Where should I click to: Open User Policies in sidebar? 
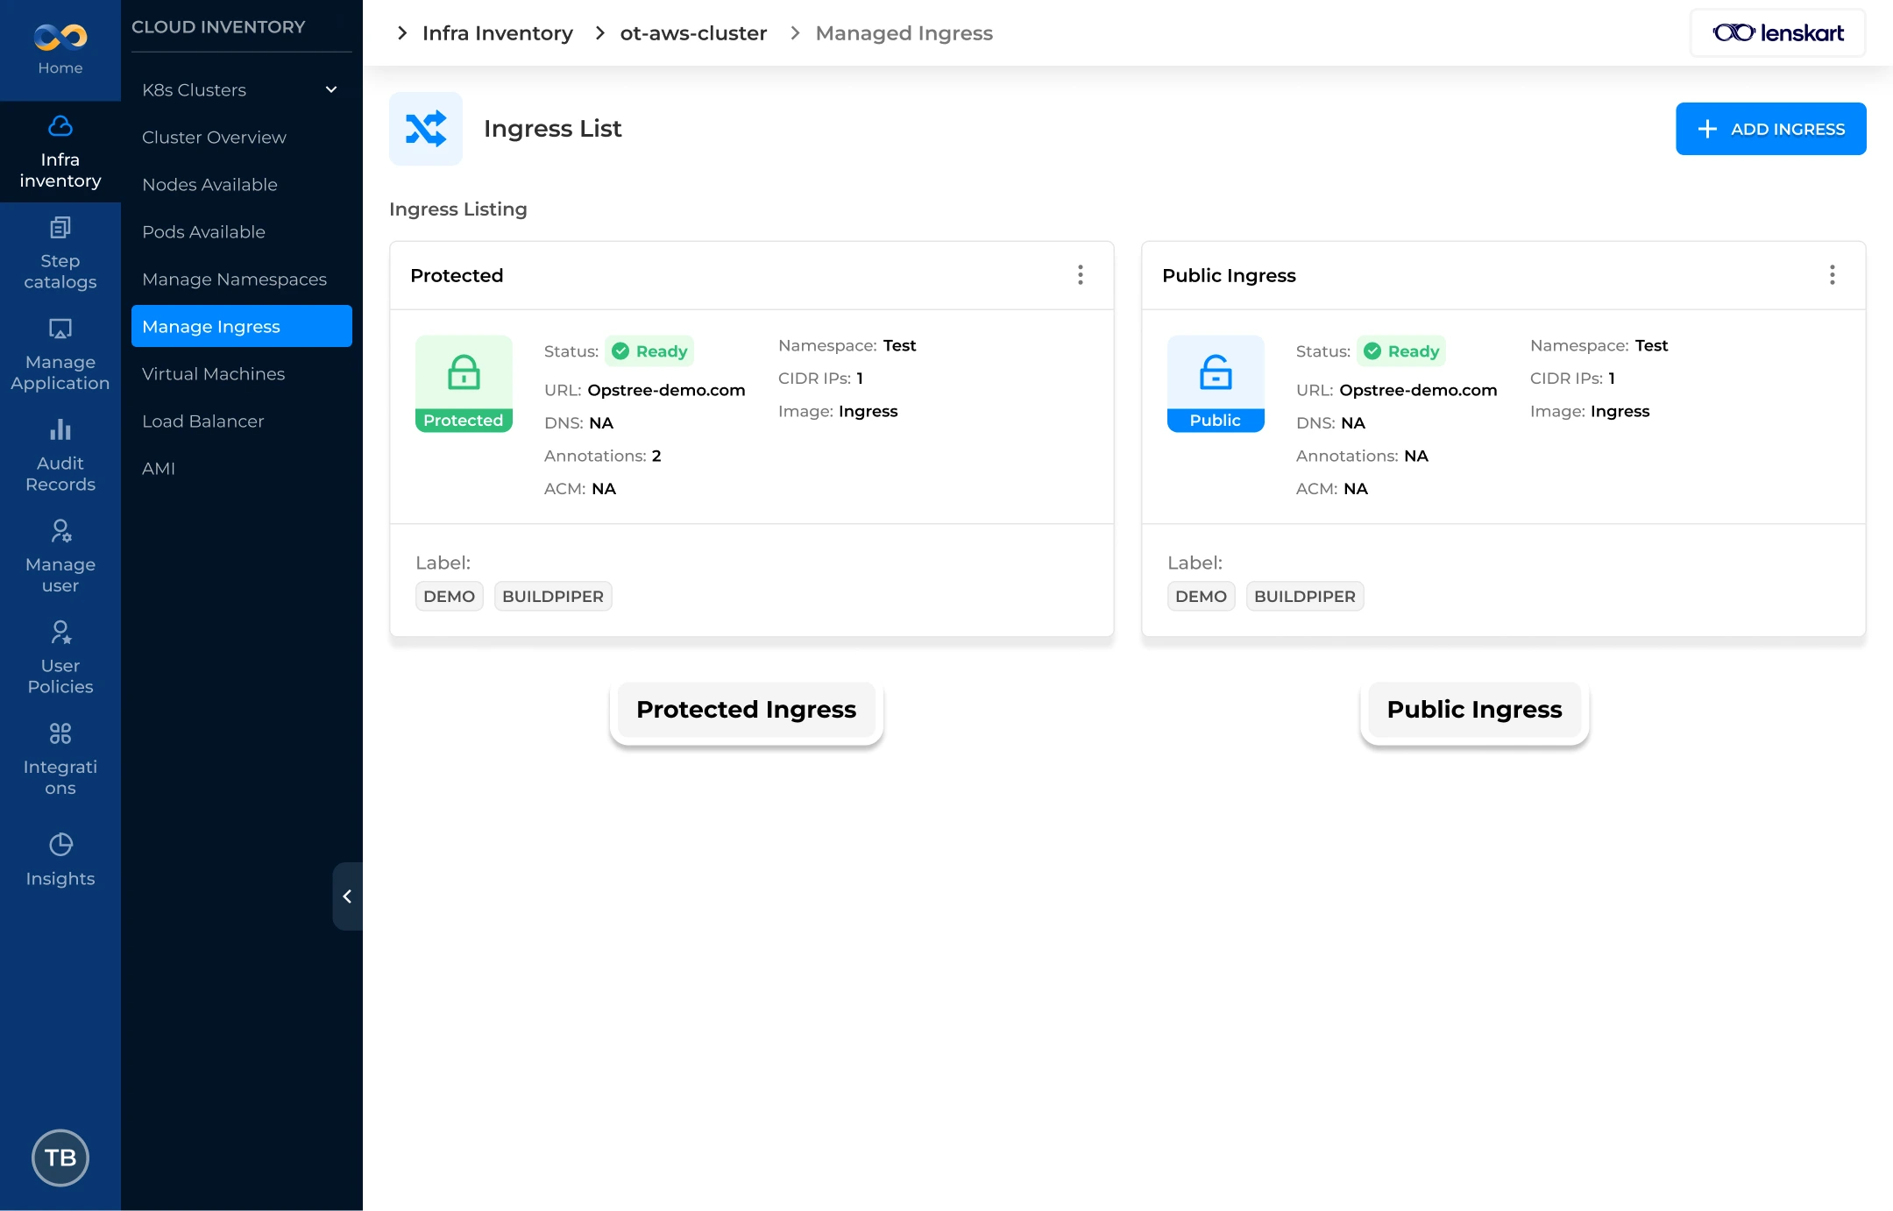click(60, 658)
